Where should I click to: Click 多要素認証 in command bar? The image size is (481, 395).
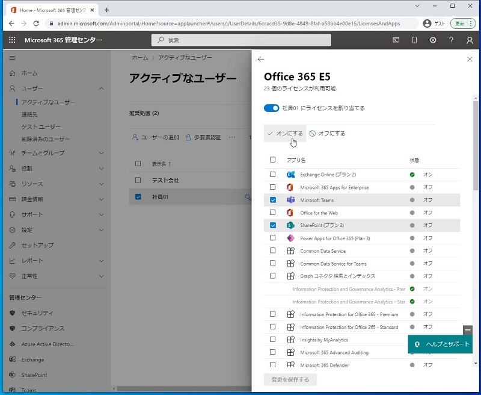[203, 137]
